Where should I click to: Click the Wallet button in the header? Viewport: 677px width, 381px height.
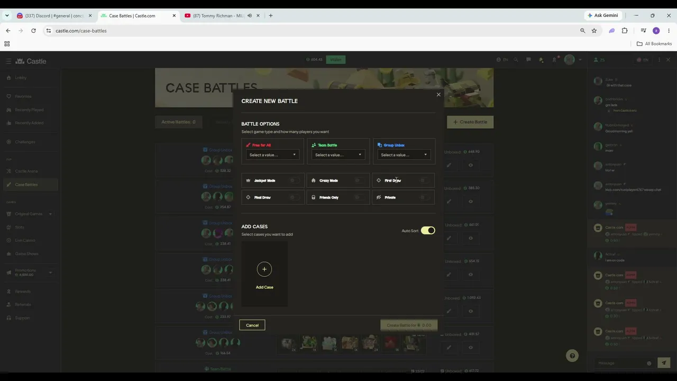point(336,60)
